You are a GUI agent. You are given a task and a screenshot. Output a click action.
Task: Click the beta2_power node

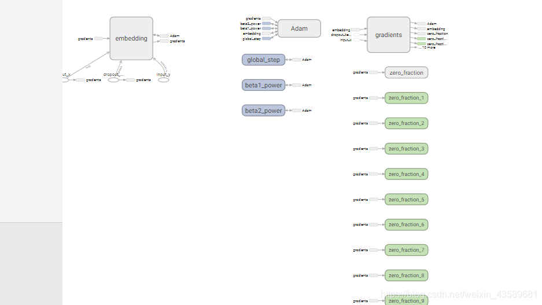pyautogui.click(x=263, y=111)
